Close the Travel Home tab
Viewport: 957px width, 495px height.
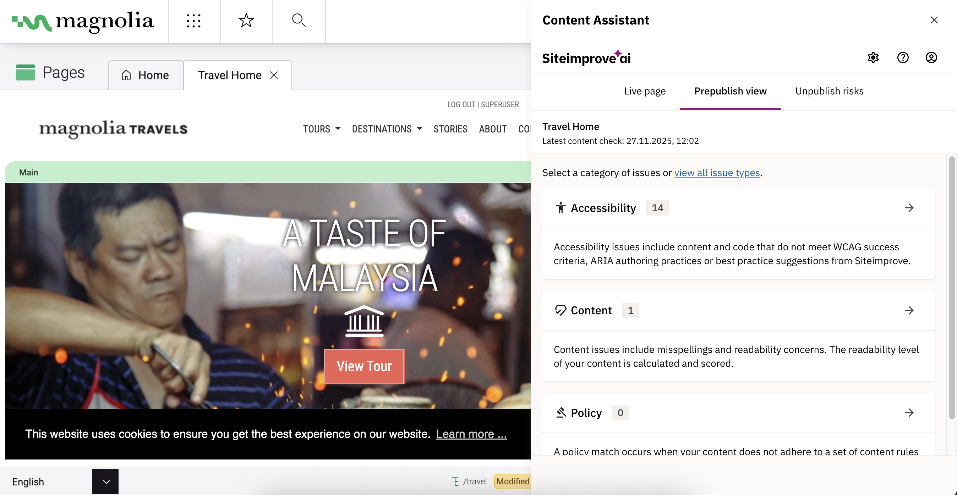[274, 75]
